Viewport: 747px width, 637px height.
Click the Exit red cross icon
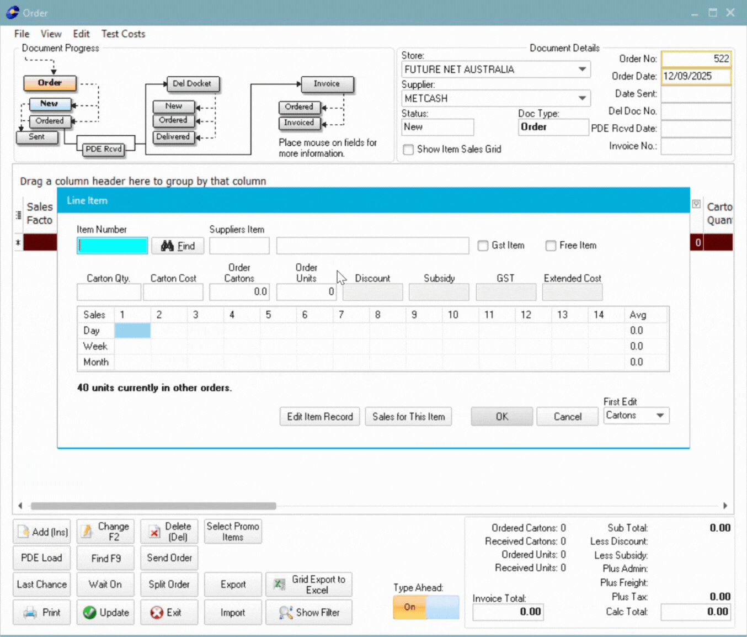pyautogui.click(x=157, y=612)
